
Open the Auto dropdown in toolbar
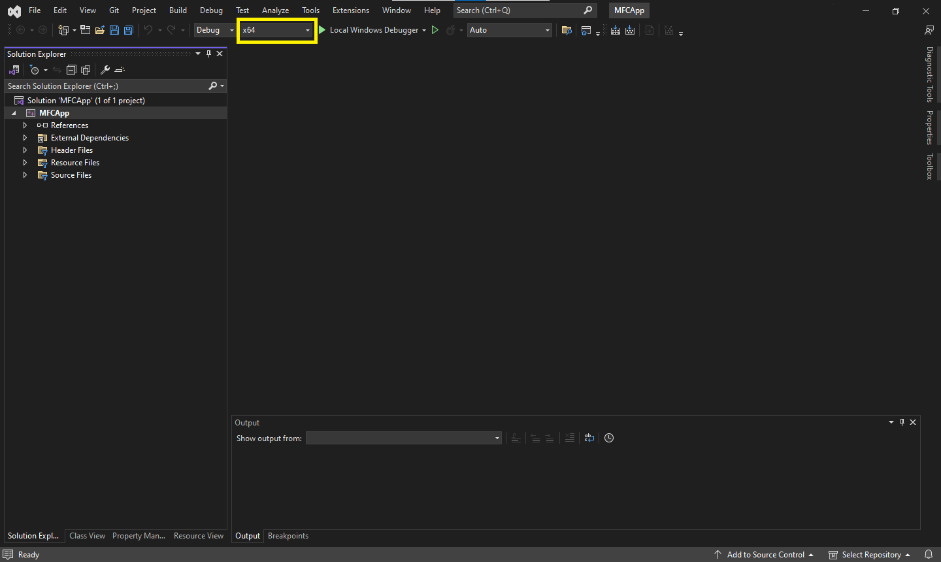pos(510,30)
